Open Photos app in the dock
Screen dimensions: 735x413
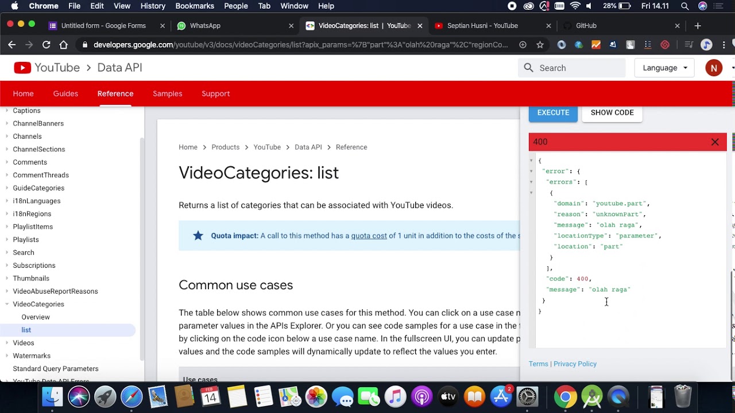tap(316, 396)
